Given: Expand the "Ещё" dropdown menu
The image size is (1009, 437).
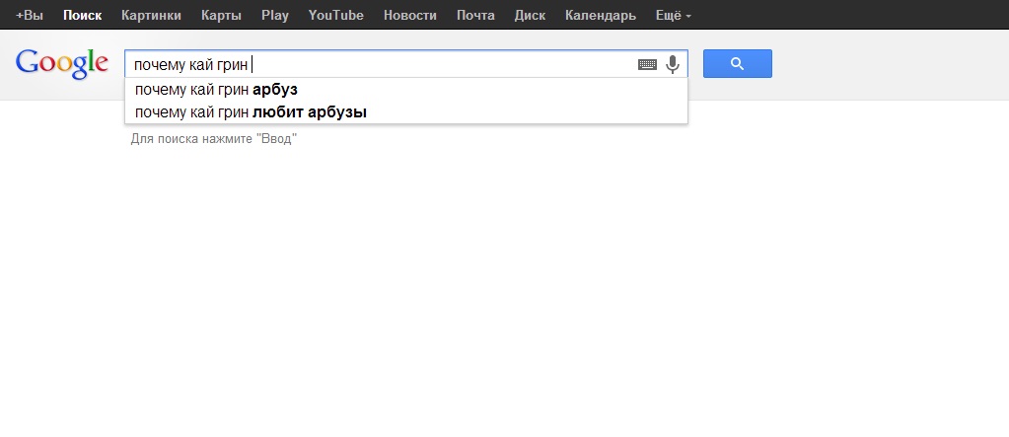Looking at the screenshot, I should [x=674, y=16].
